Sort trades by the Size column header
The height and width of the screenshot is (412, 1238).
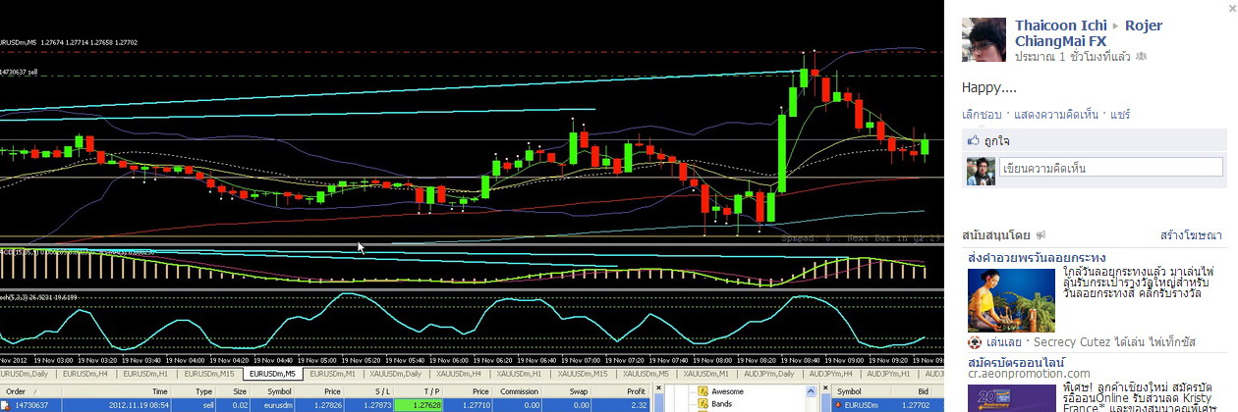click(234, 391)
